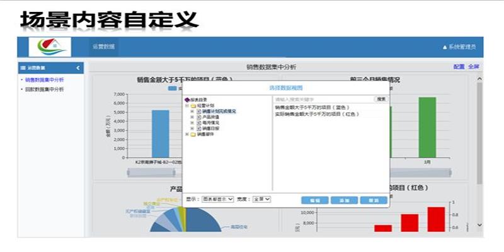Click the 产品均值 report icon
This screenshot has width=504, height=252.
click(x=199, y=117)
